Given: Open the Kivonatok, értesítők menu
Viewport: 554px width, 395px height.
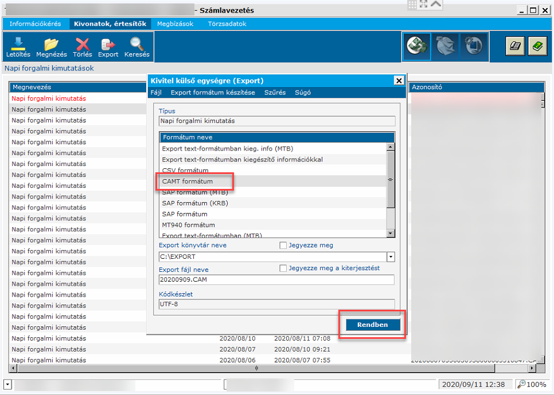Looking at the screenshot, I should (110, 24).
